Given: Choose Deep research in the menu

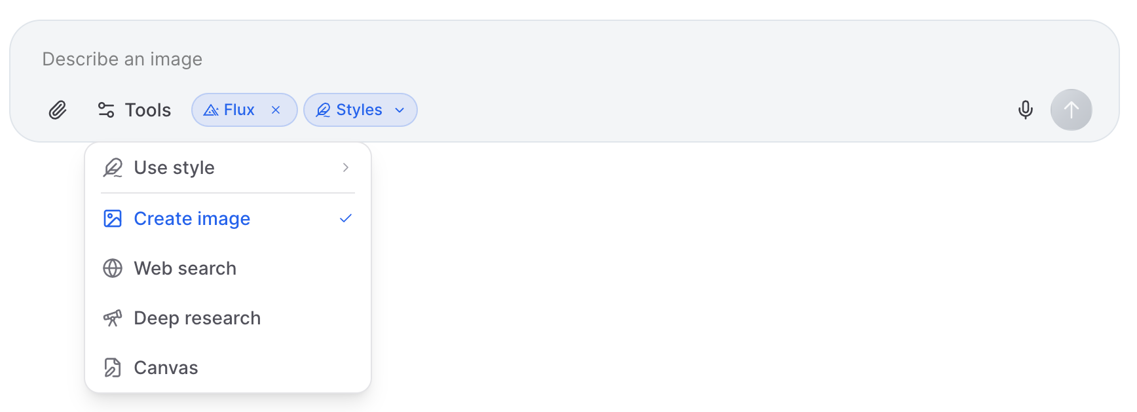Looking at the screenshot, I should (197, 318).
